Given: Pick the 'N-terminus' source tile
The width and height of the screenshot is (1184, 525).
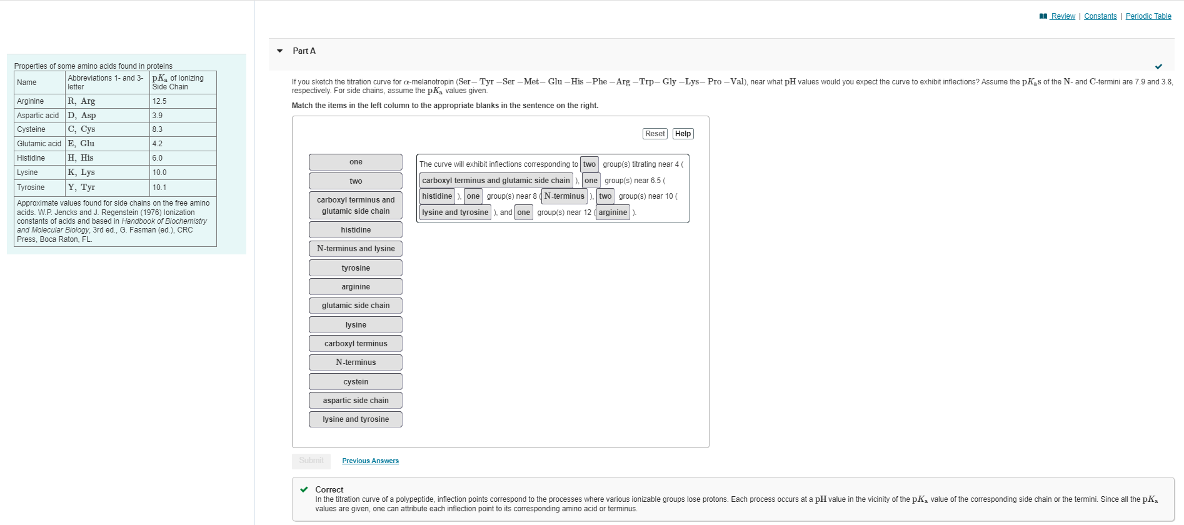Looking at the screenshot, I should click(x=356, y=362).
